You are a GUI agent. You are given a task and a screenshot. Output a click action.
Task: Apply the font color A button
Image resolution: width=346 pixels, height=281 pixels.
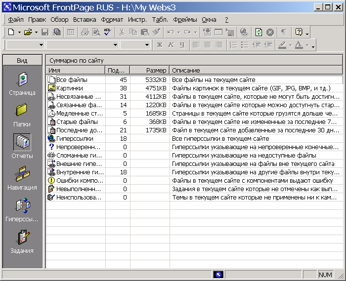(299, 45)
